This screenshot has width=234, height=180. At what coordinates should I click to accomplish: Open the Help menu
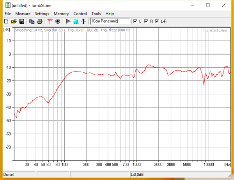110,14
